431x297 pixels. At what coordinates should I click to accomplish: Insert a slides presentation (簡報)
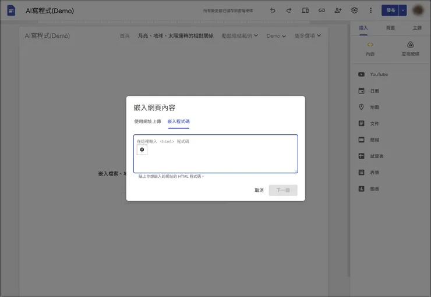(369, 140)
